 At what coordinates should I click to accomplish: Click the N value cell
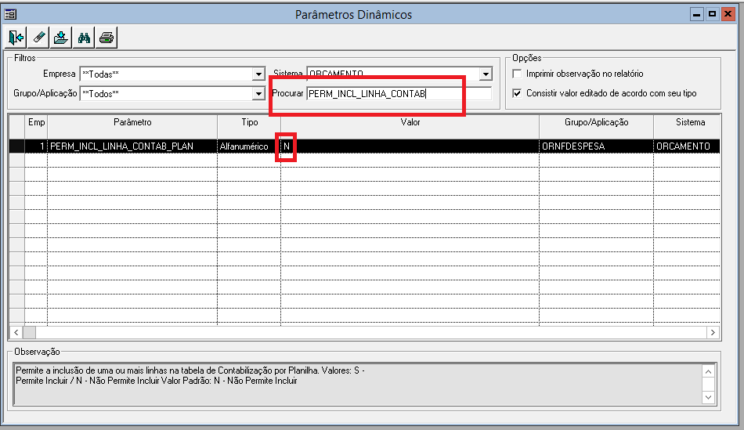click(410, 146)
